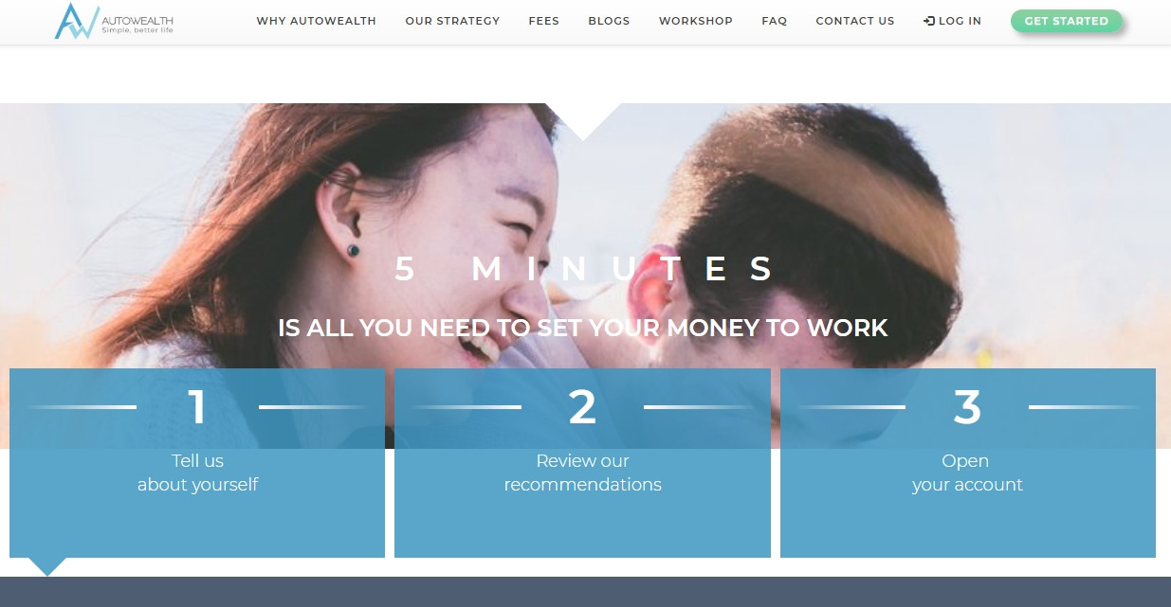Click the green GET STARTED button

click(x=1066, y=21)
